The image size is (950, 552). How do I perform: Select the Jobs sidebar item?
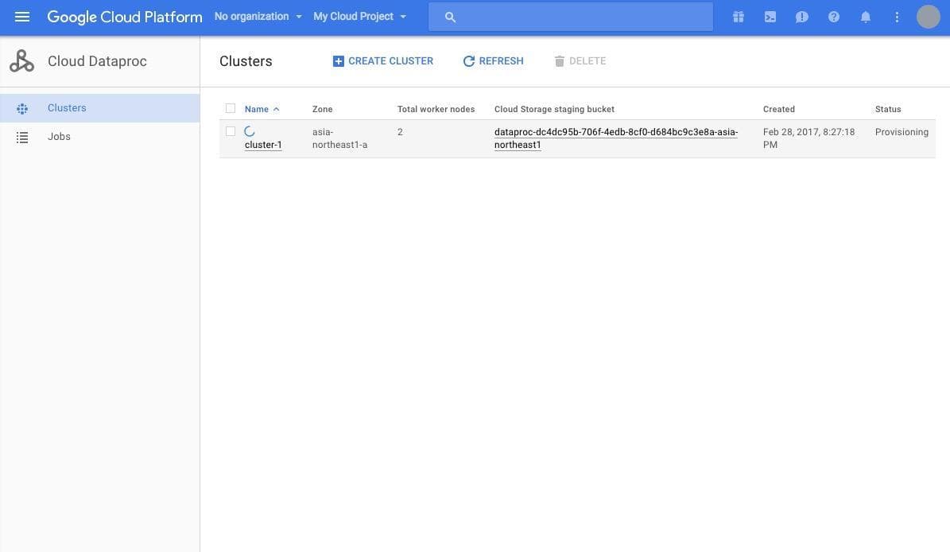click(x=100, y=137)
